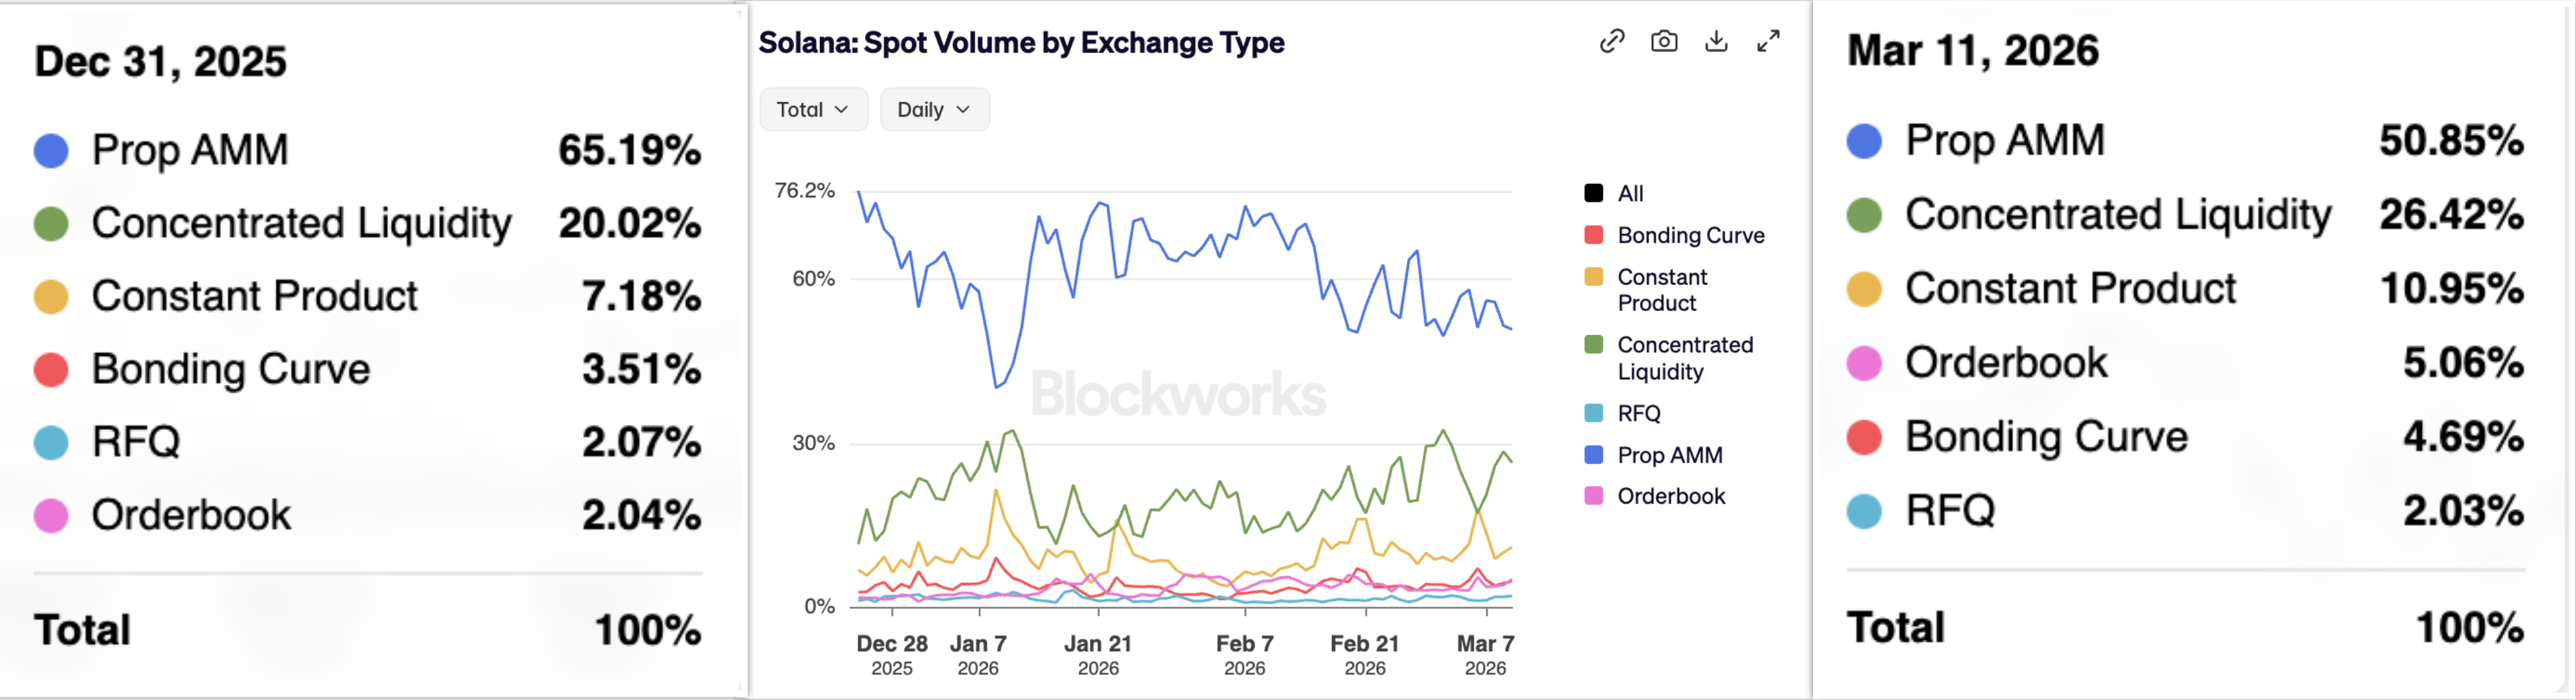This screenshot has width=2576, height=700.
Task: Click the Blockworks watermark in chart
Action: 1178,394
